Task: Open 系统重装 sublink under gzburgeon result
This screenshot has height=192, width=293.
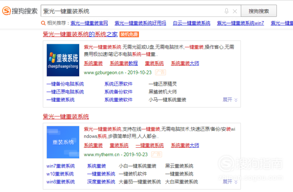Action: 93,63
